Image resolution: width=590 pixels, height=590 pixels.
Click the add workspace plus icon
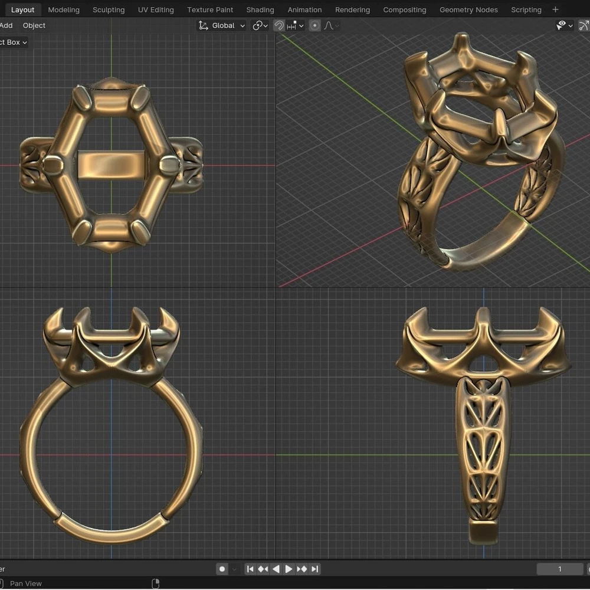pyautogui.click(x=555, y=9)
